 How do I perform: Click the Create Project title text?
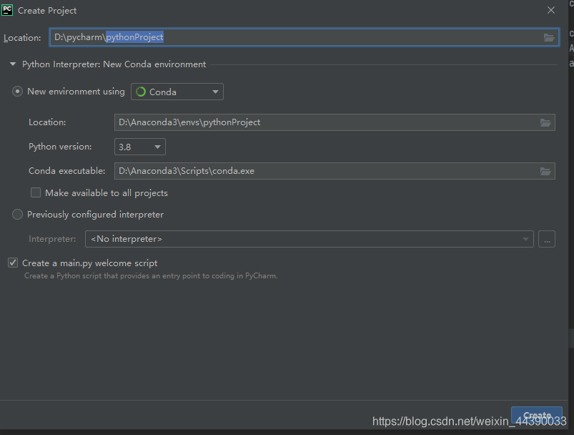pos(47,11)
